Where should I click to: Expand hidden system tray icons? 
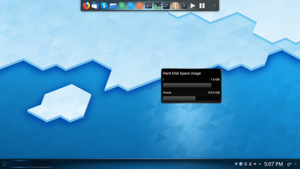(260, 164)
